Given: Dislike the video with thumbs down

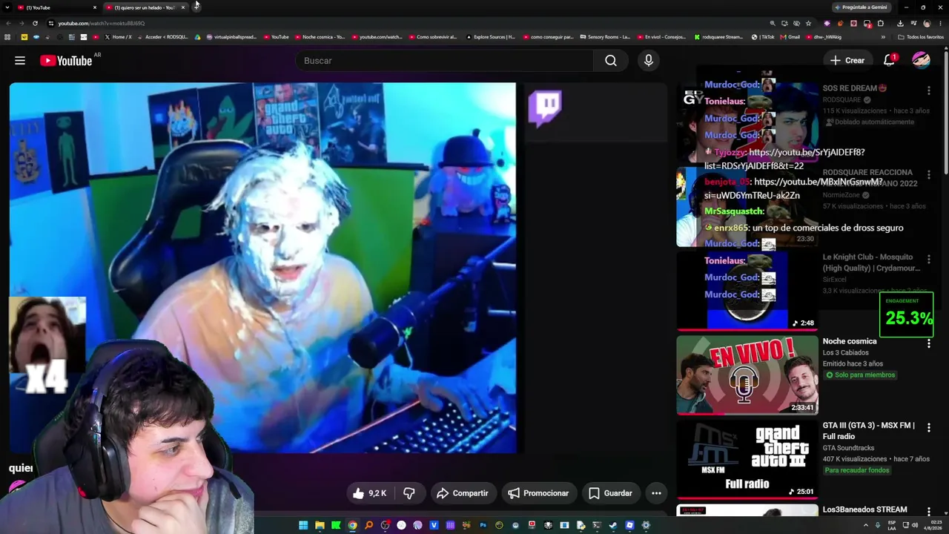Looking at the screenshot, I should 409,493.
